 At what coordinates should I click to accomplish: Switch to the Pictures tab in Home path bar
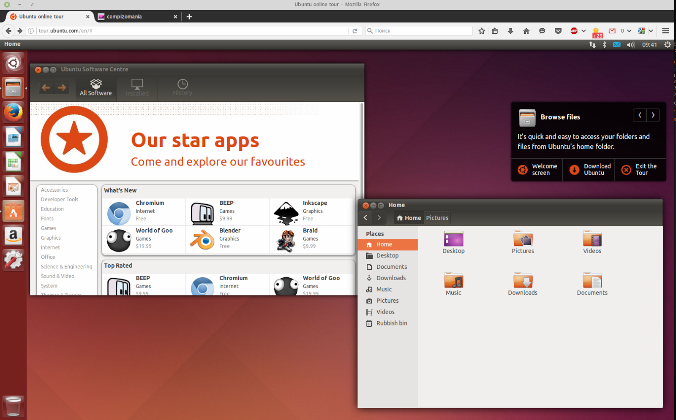[437, 217]
